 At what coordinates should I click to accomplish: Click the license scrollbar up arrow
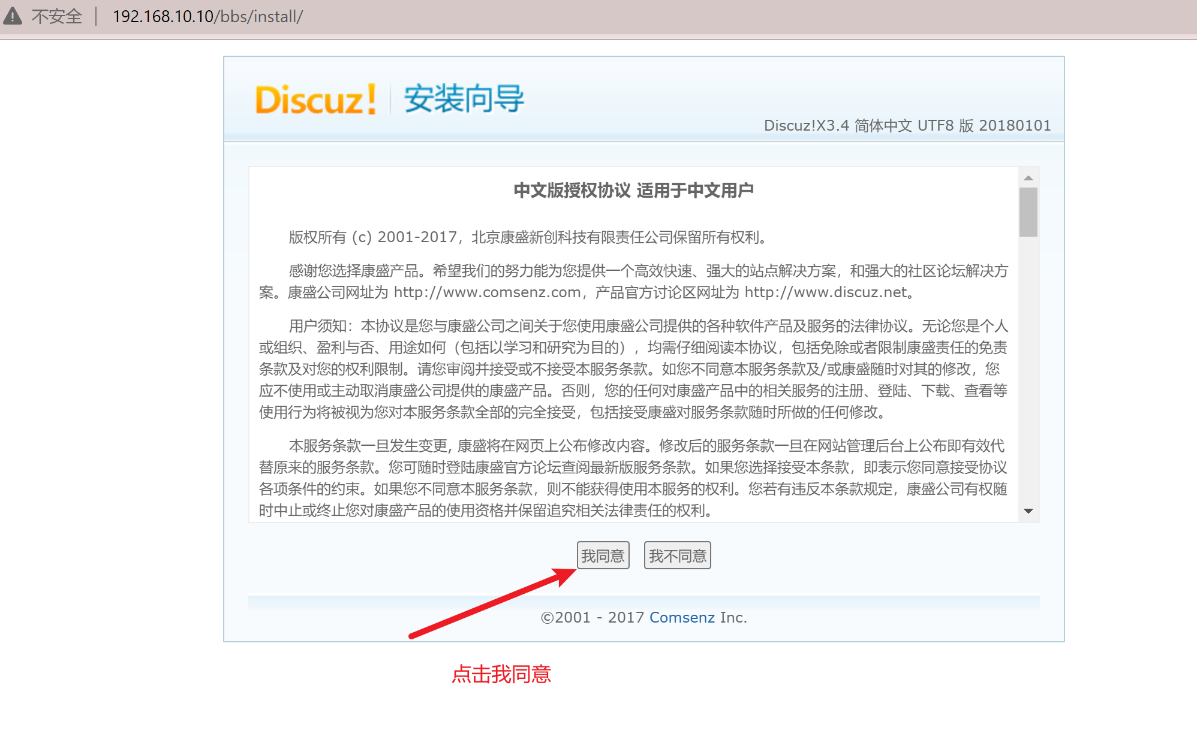click(x=1028, y=178)
